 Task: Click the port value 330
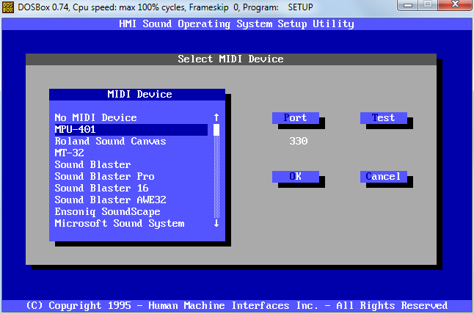[x=299, y=141]
